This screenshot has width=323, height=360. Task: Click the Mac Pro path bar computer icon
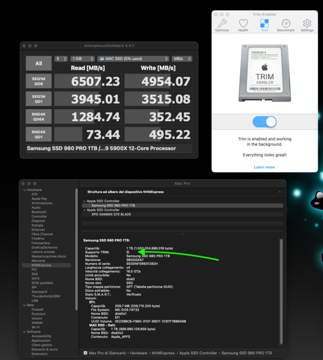tap(85, 353)
